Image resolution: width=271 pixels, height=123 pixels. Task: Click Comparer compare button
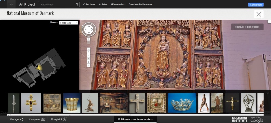point(37,119)
